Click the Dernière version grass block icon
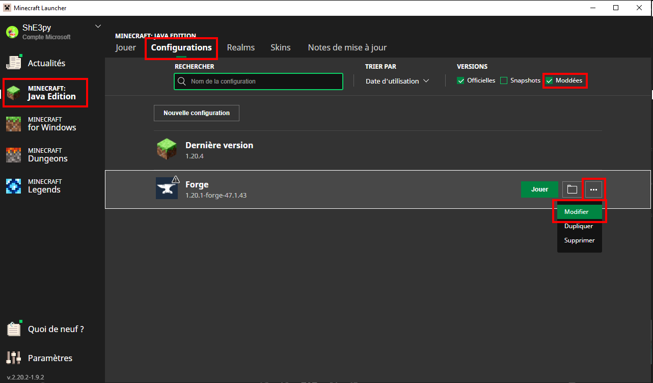The height and width of the screenshot is (383, 653). click(x=167, y=149)
